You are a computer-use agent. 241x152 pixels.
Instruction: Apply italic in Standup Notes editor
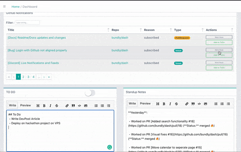[170, 104]
